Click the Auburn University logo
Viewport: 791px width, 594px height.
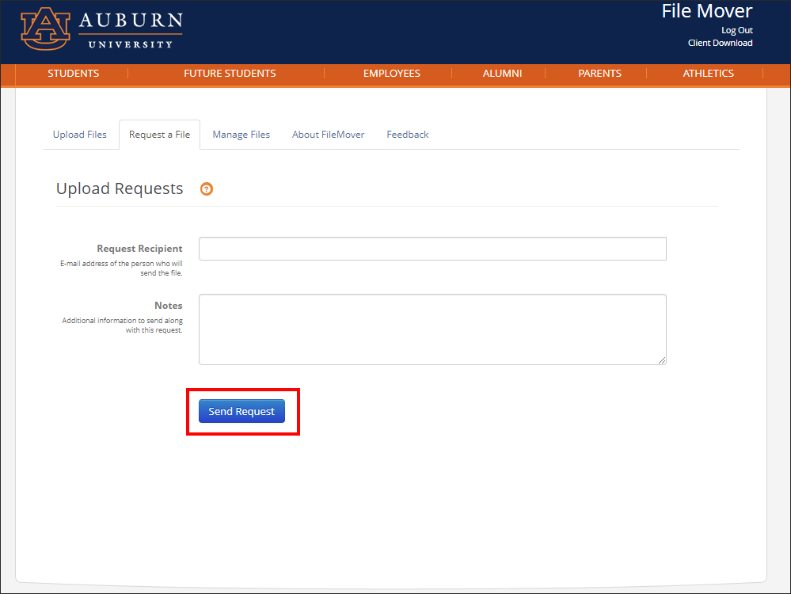click(x=101, y=29)
